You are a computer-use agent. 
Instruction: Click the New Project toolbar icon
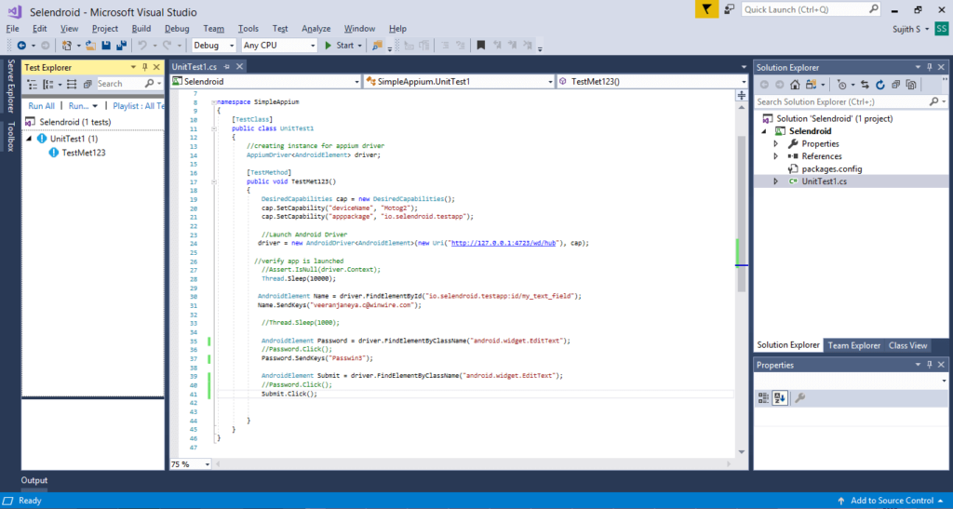(67, 46)
